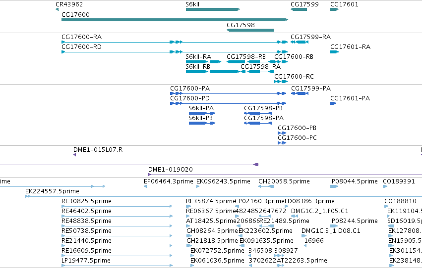Open the AT18425.5prime EST label
Screen dimensions: 422x268
click(211, 221)
